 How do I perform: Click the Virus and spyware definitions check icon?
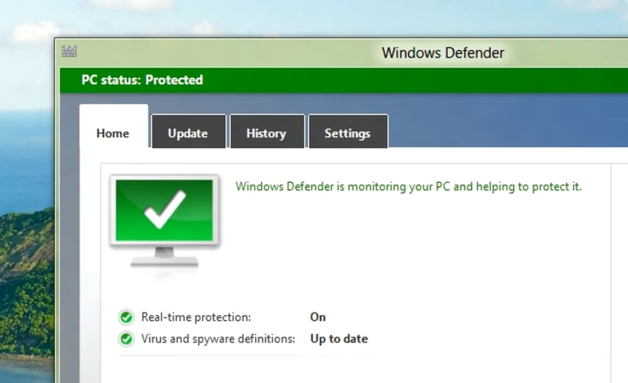pos(126,339)
